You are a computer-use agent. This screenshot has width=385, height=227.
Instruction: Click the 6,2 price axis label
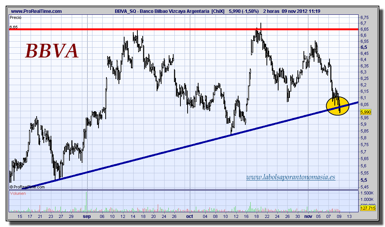[363, 85]
